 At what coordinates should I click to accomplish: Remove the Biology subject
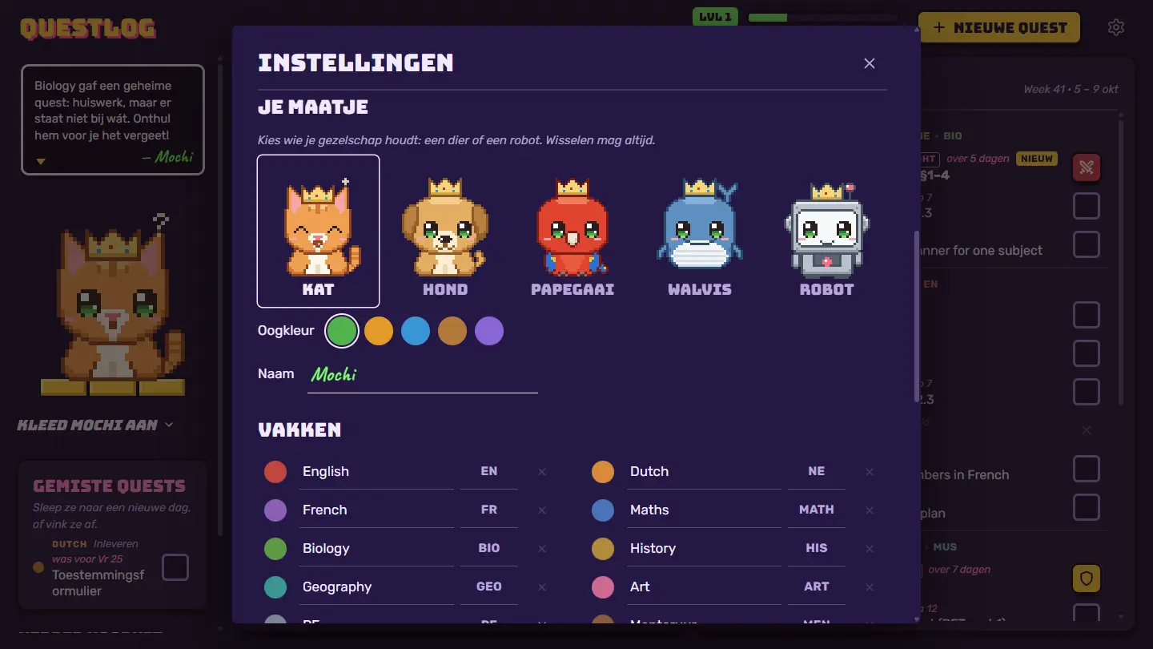click(x=542, y=549)
